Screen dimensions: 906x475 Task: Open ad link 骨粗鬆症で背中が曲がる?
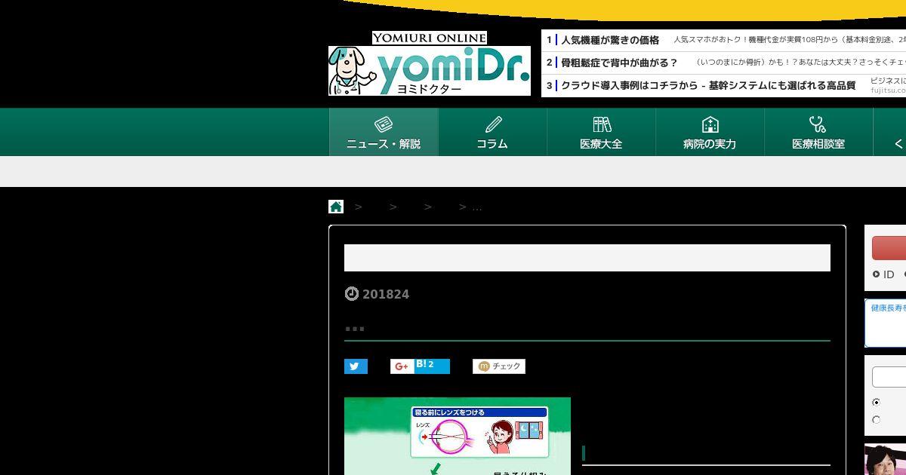pos(619,63)
